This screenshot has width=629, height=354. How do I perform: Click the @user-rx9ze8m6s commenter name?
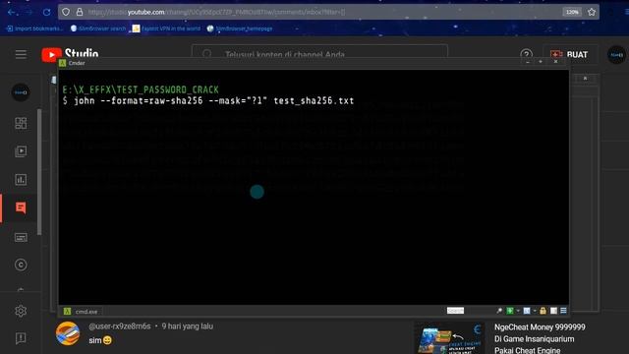pos(120,326)
